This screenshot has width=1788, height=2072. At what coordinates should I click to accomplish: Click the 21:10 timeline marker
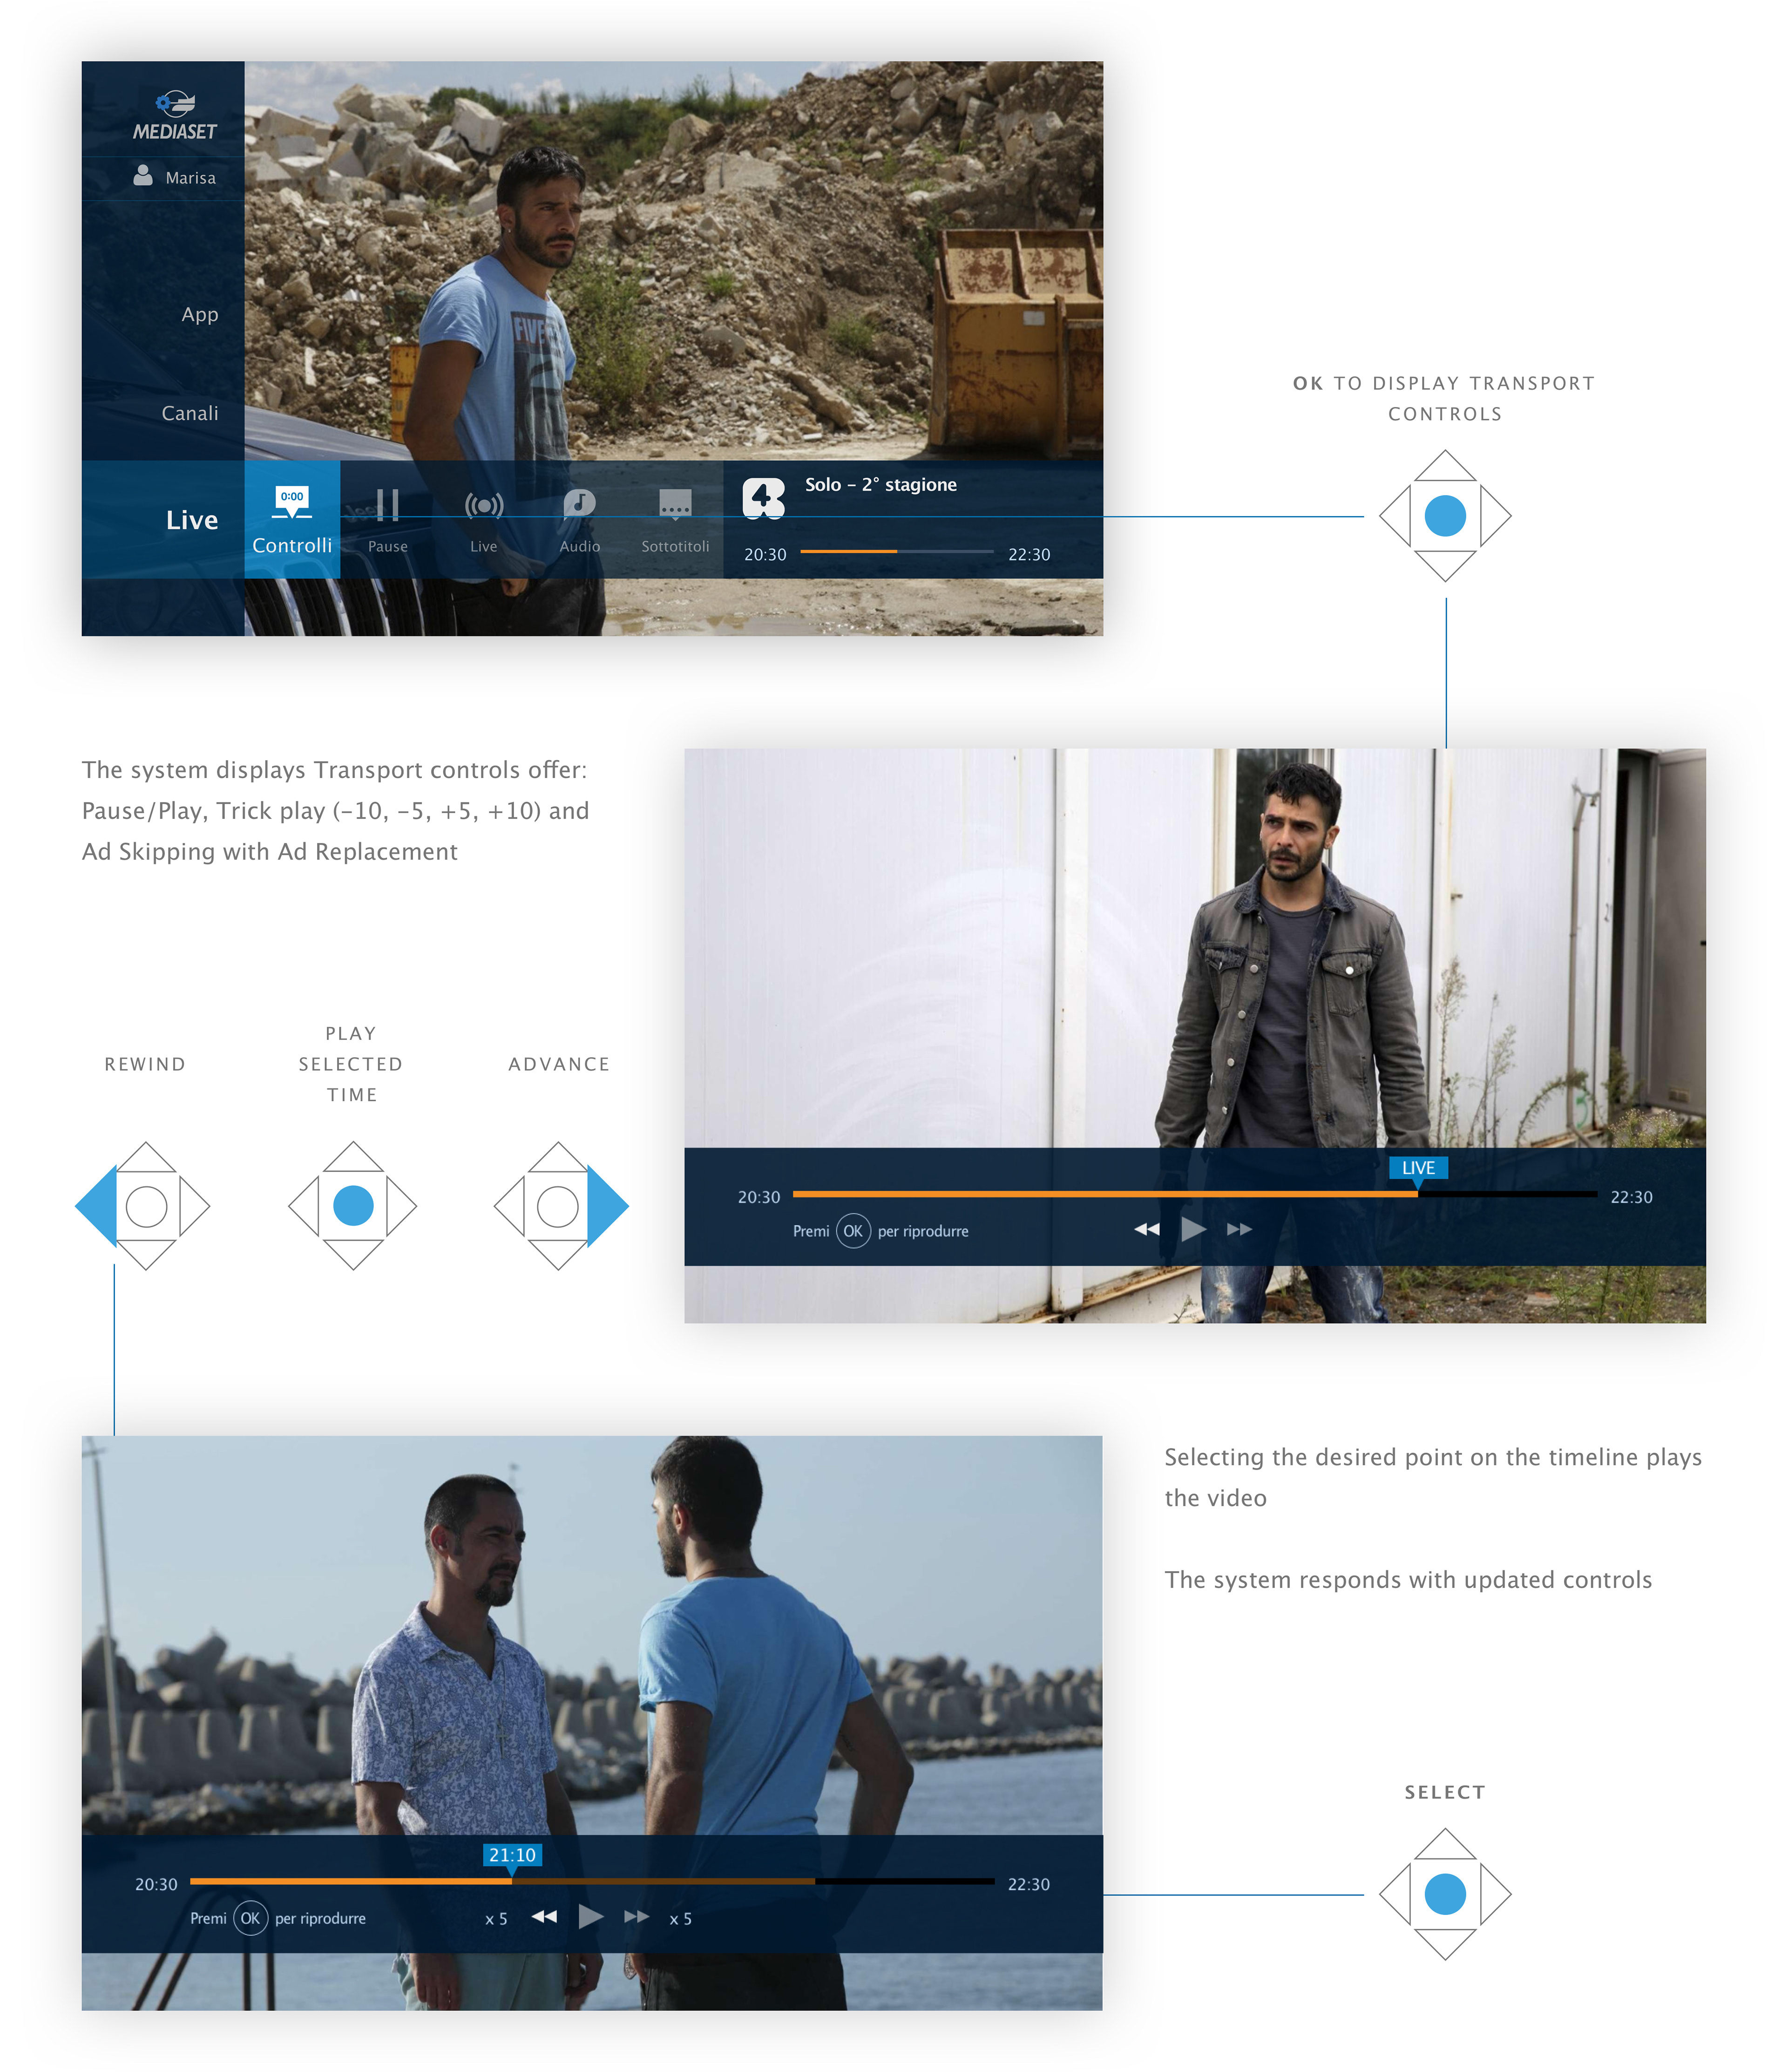[512, 1855]
